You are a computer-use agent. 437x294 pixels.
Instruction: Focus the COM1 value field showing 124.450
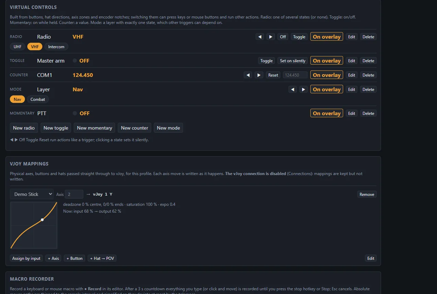click(x=295, y=75)
